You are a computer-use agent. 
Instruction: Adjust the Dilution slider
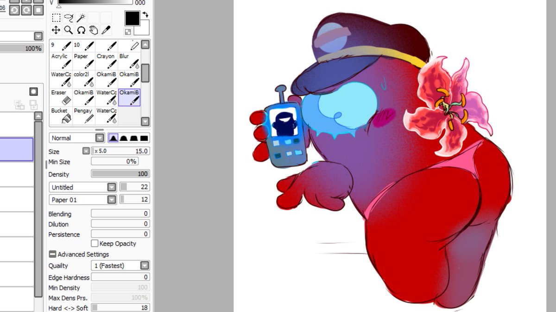click(x=120, y=224)
